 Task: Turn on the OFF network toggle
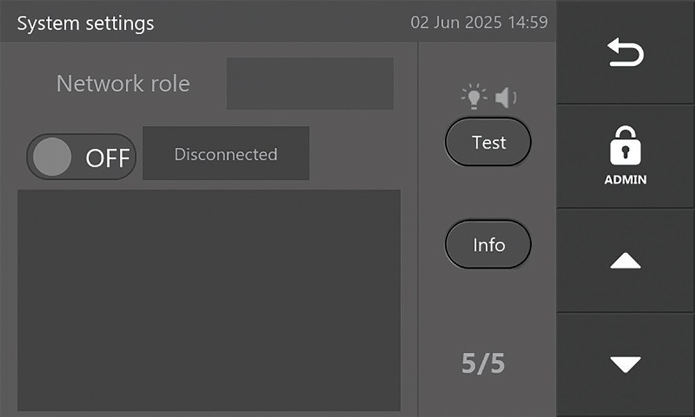[81, 157]
